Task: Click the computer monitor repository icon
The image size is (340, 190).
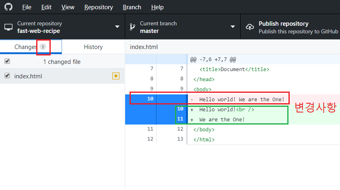Action: (x=8, y=27)
